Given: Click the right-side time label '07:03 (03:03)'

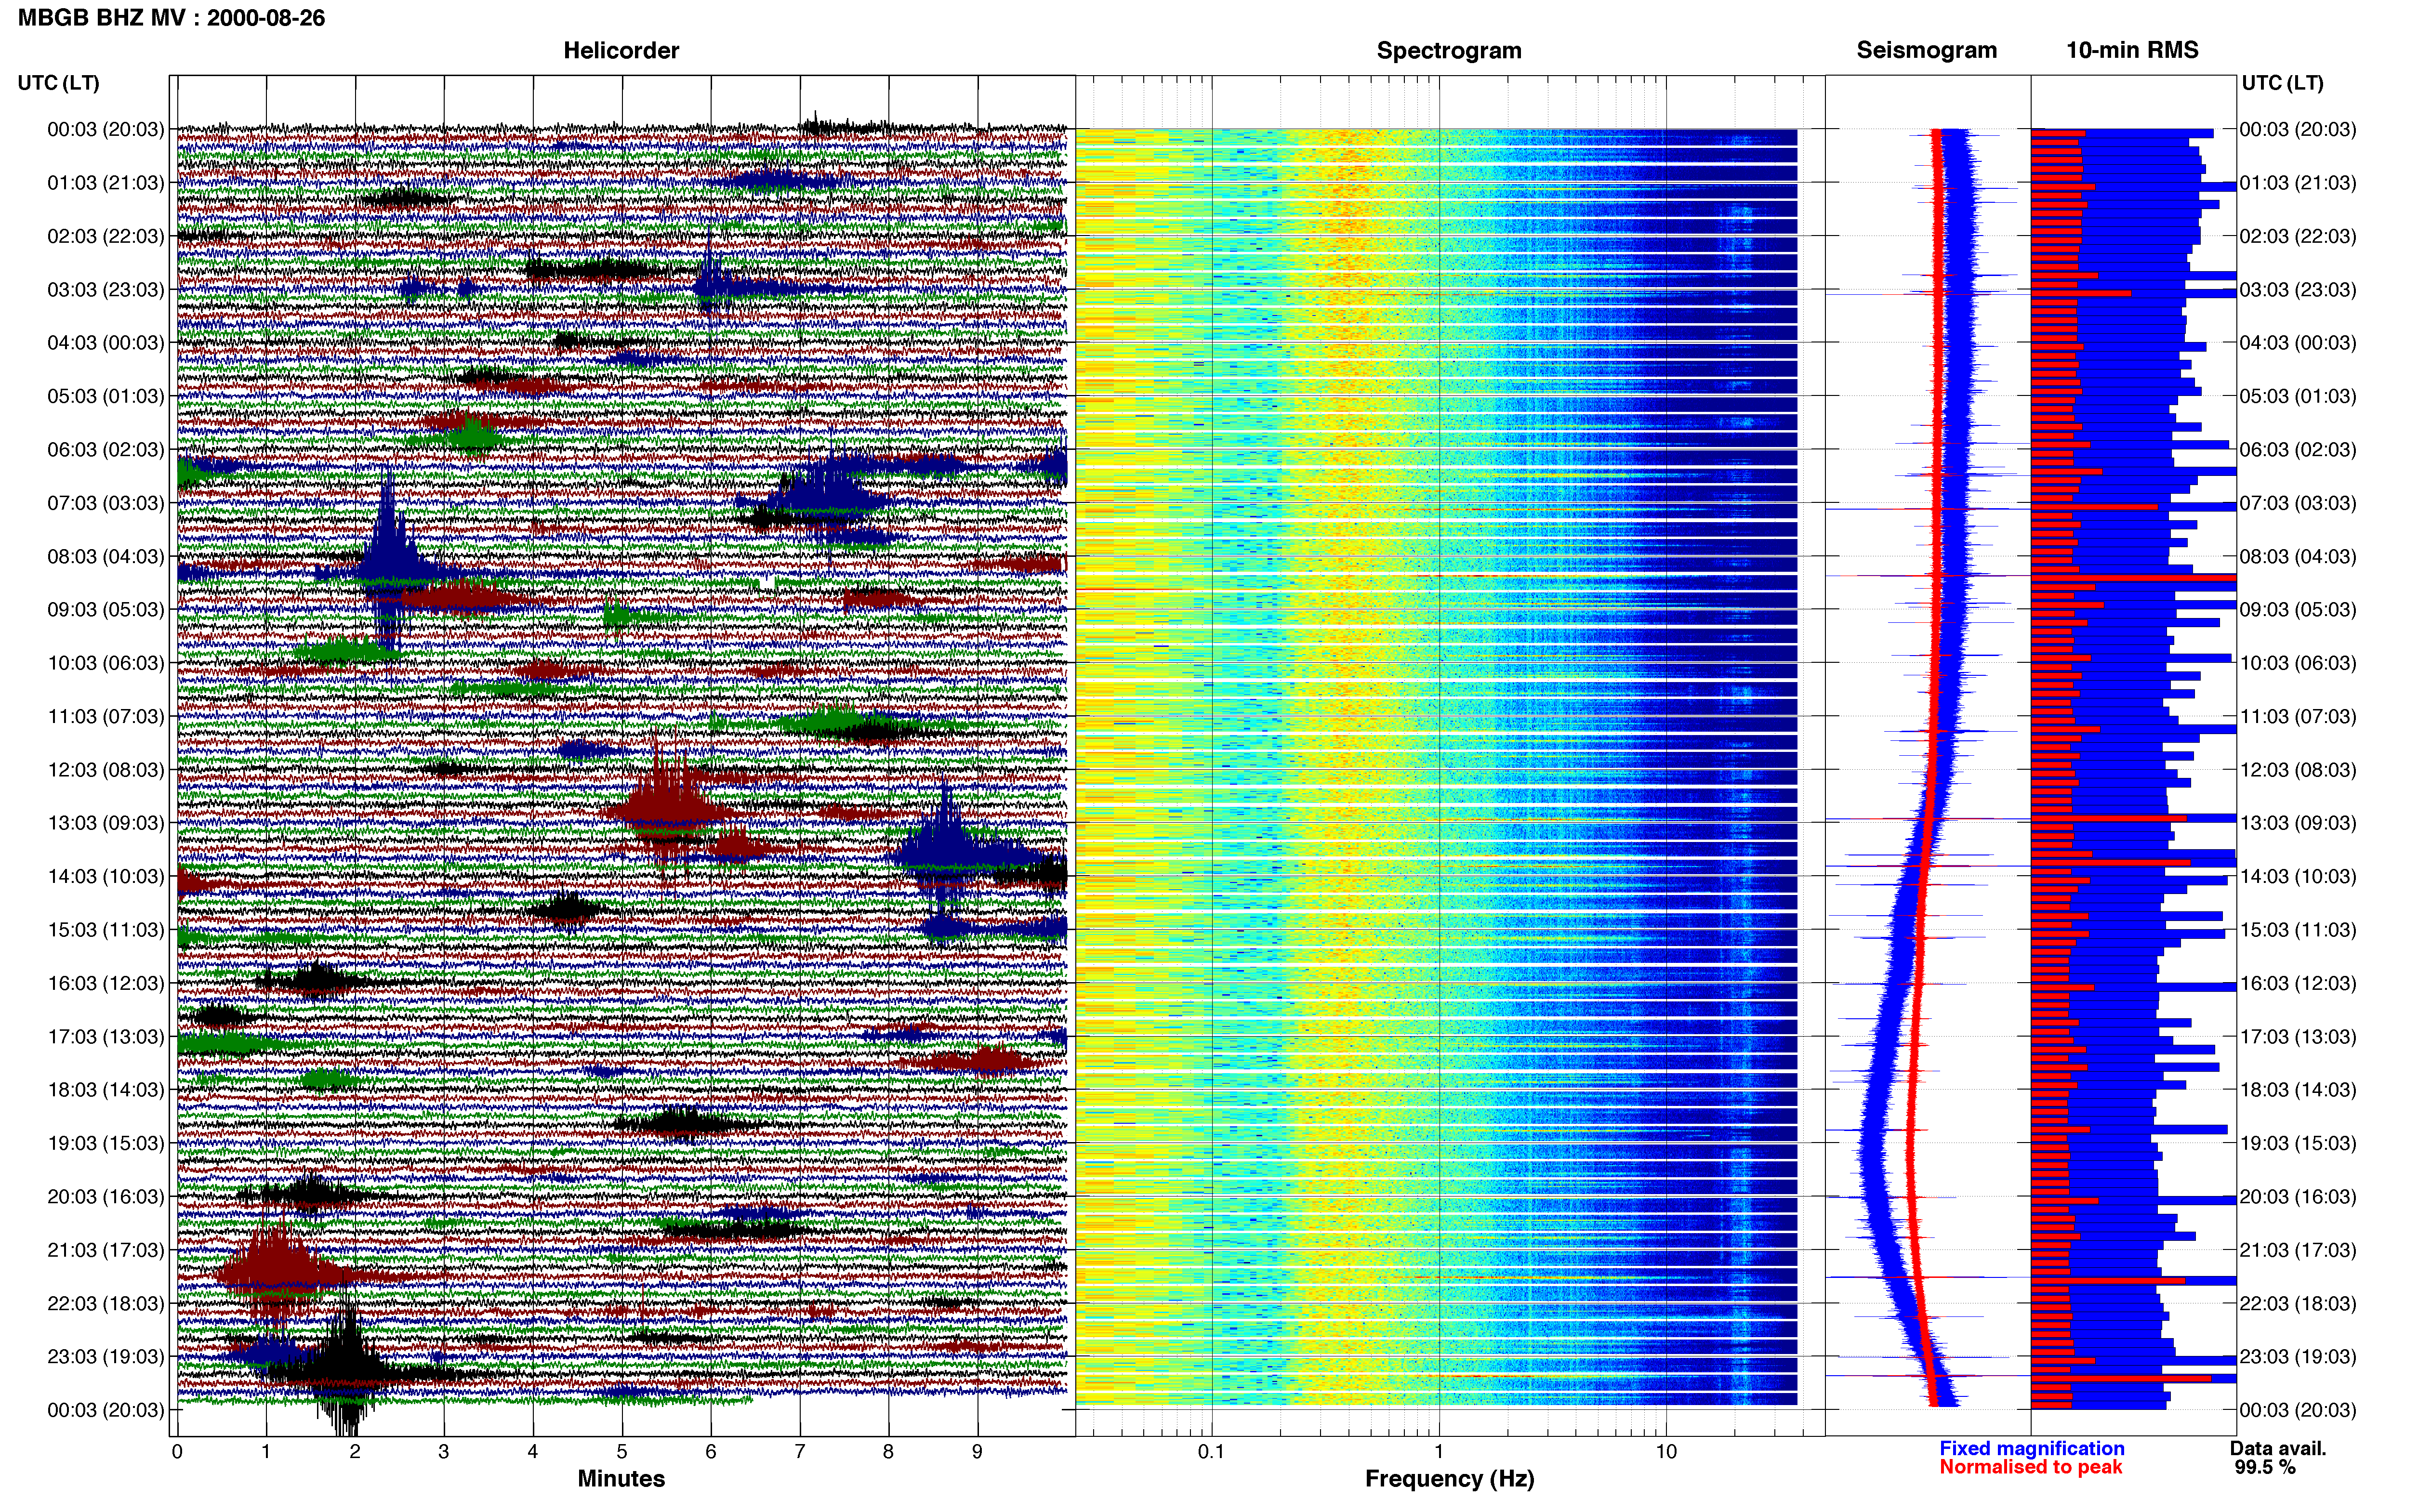Looking at the screenshot, I should [2297, 503].
